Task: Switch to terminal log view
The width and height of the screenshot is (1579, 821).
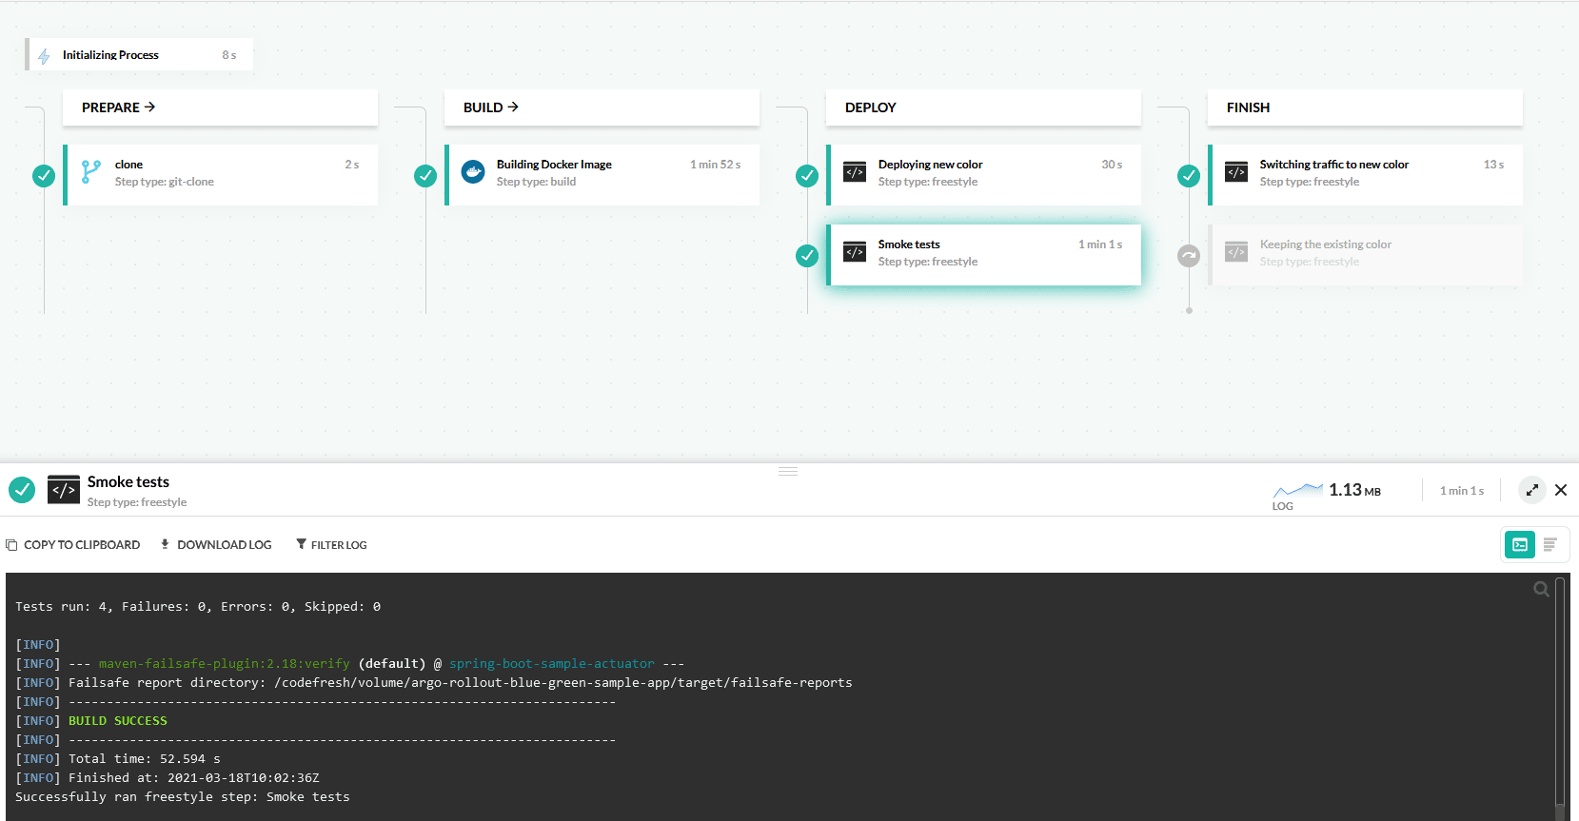Action: (x=1520, y=545)
